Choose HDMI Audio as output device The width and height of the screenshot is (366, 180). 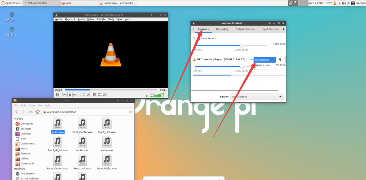click(265, 66)
